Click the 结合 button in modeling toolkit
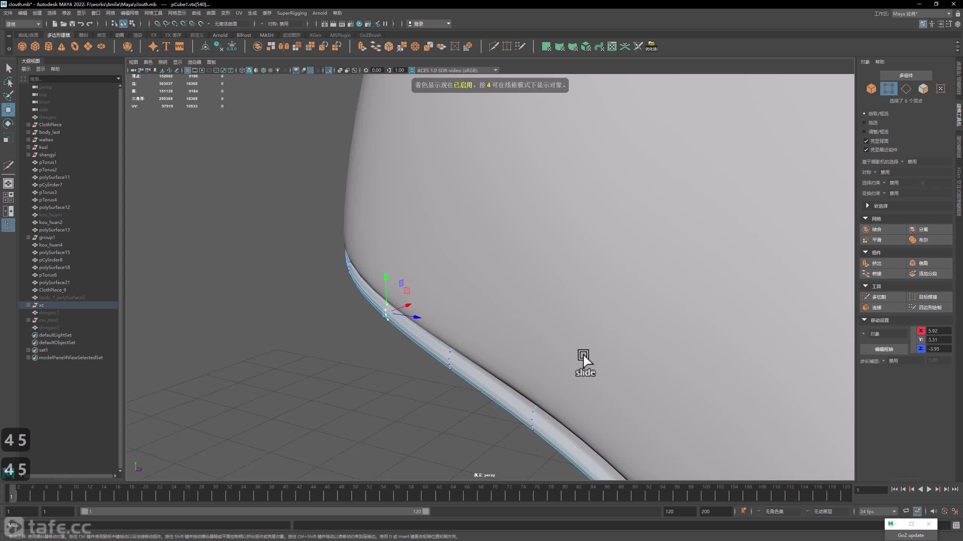 (x=883, y=229)
